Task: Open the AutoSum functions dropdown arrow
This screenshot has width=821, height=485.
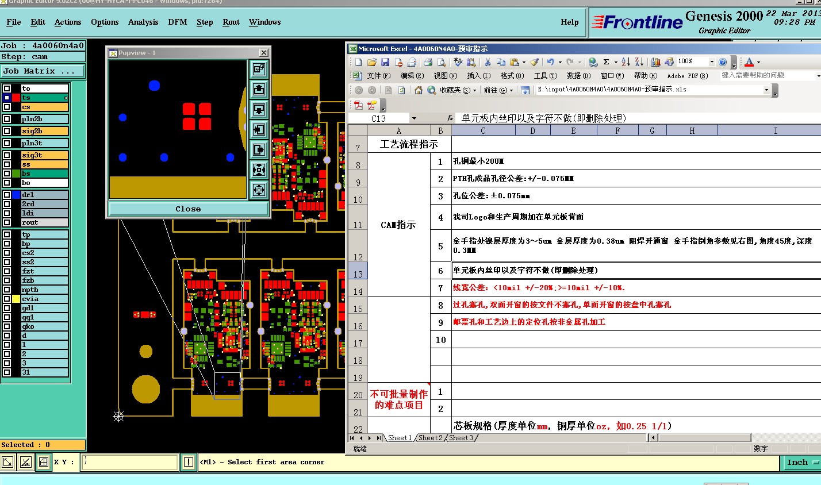Action: pos(616,62)
